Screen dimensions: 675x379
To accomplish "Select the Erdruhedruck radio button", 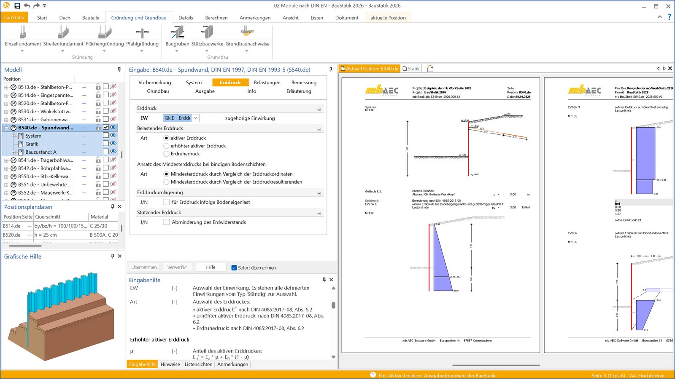I will pos(166,154).
